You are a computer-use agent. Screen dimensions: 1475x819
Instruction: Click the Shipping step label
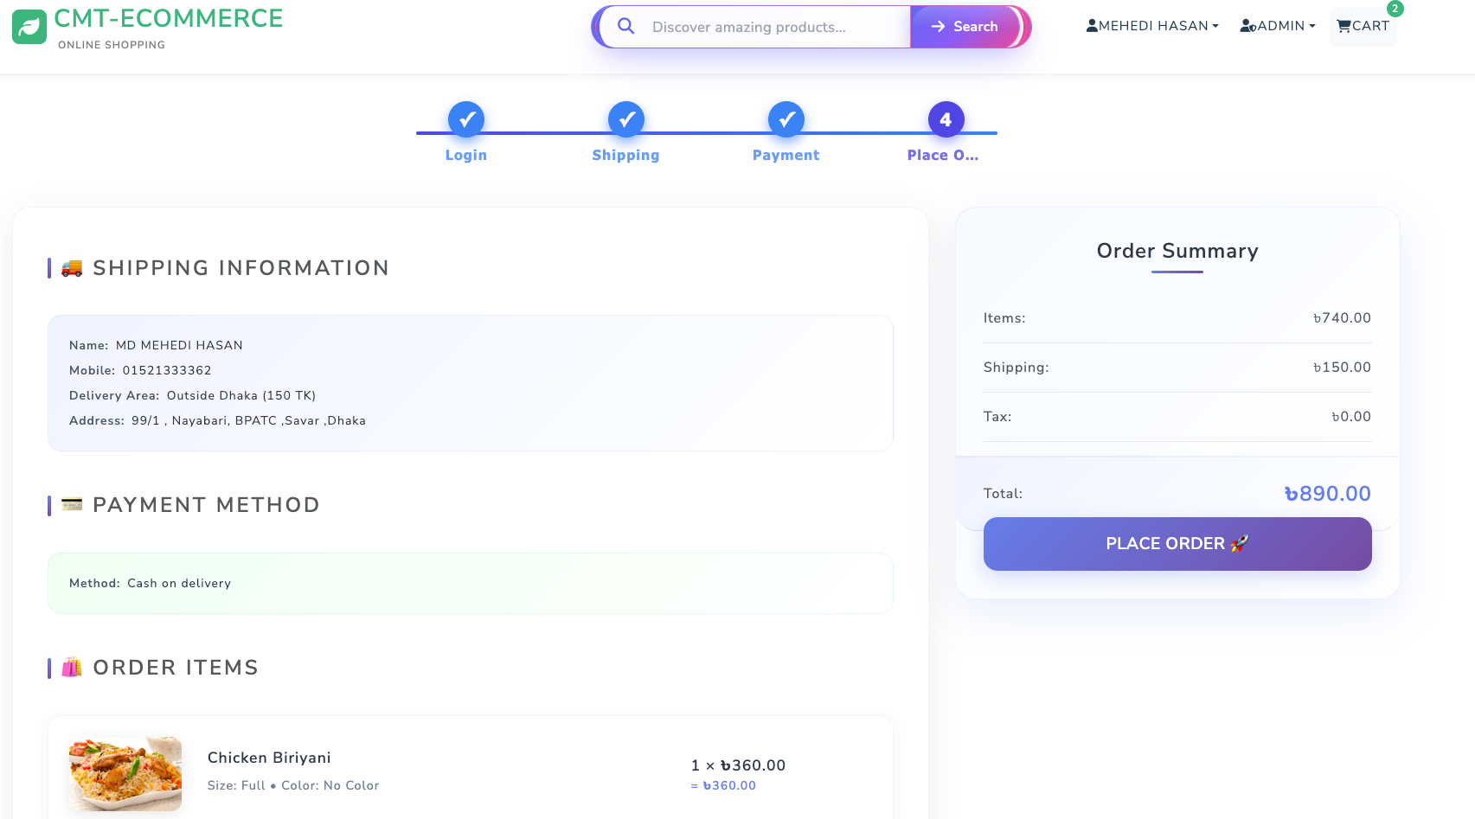[625, 156]
